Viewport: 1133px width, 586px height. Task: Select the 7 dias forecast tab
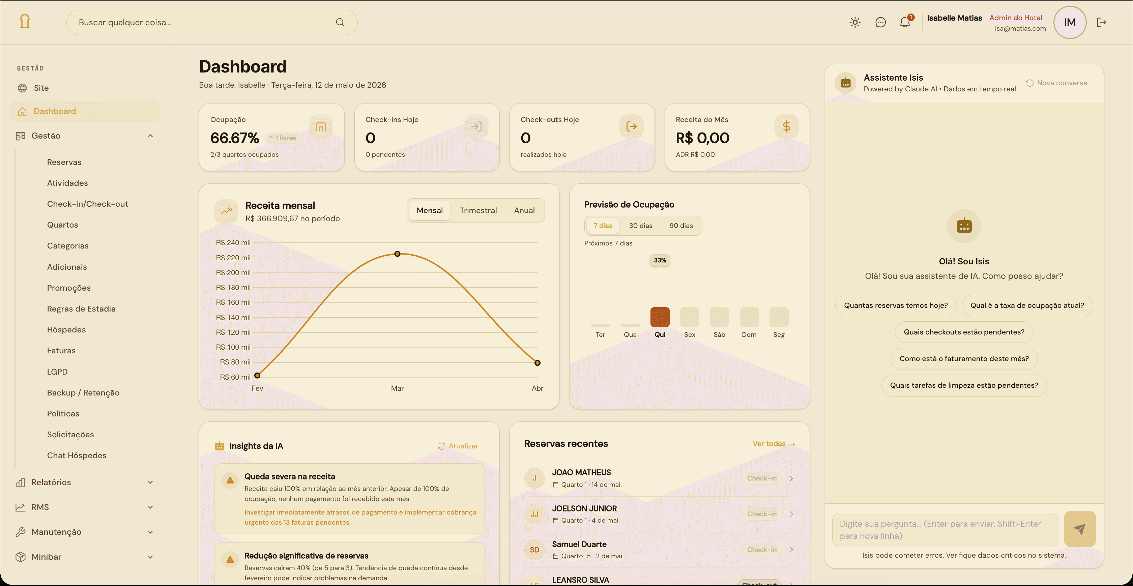(603, 226)
